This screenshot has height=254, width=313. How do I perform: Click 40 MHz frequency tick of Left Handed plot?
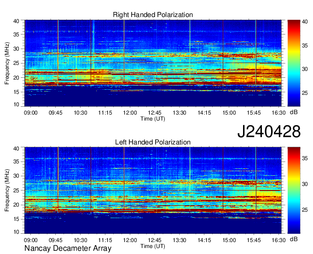pos(16,149)
